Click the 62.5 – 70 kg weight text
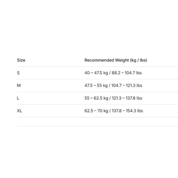 96,111
